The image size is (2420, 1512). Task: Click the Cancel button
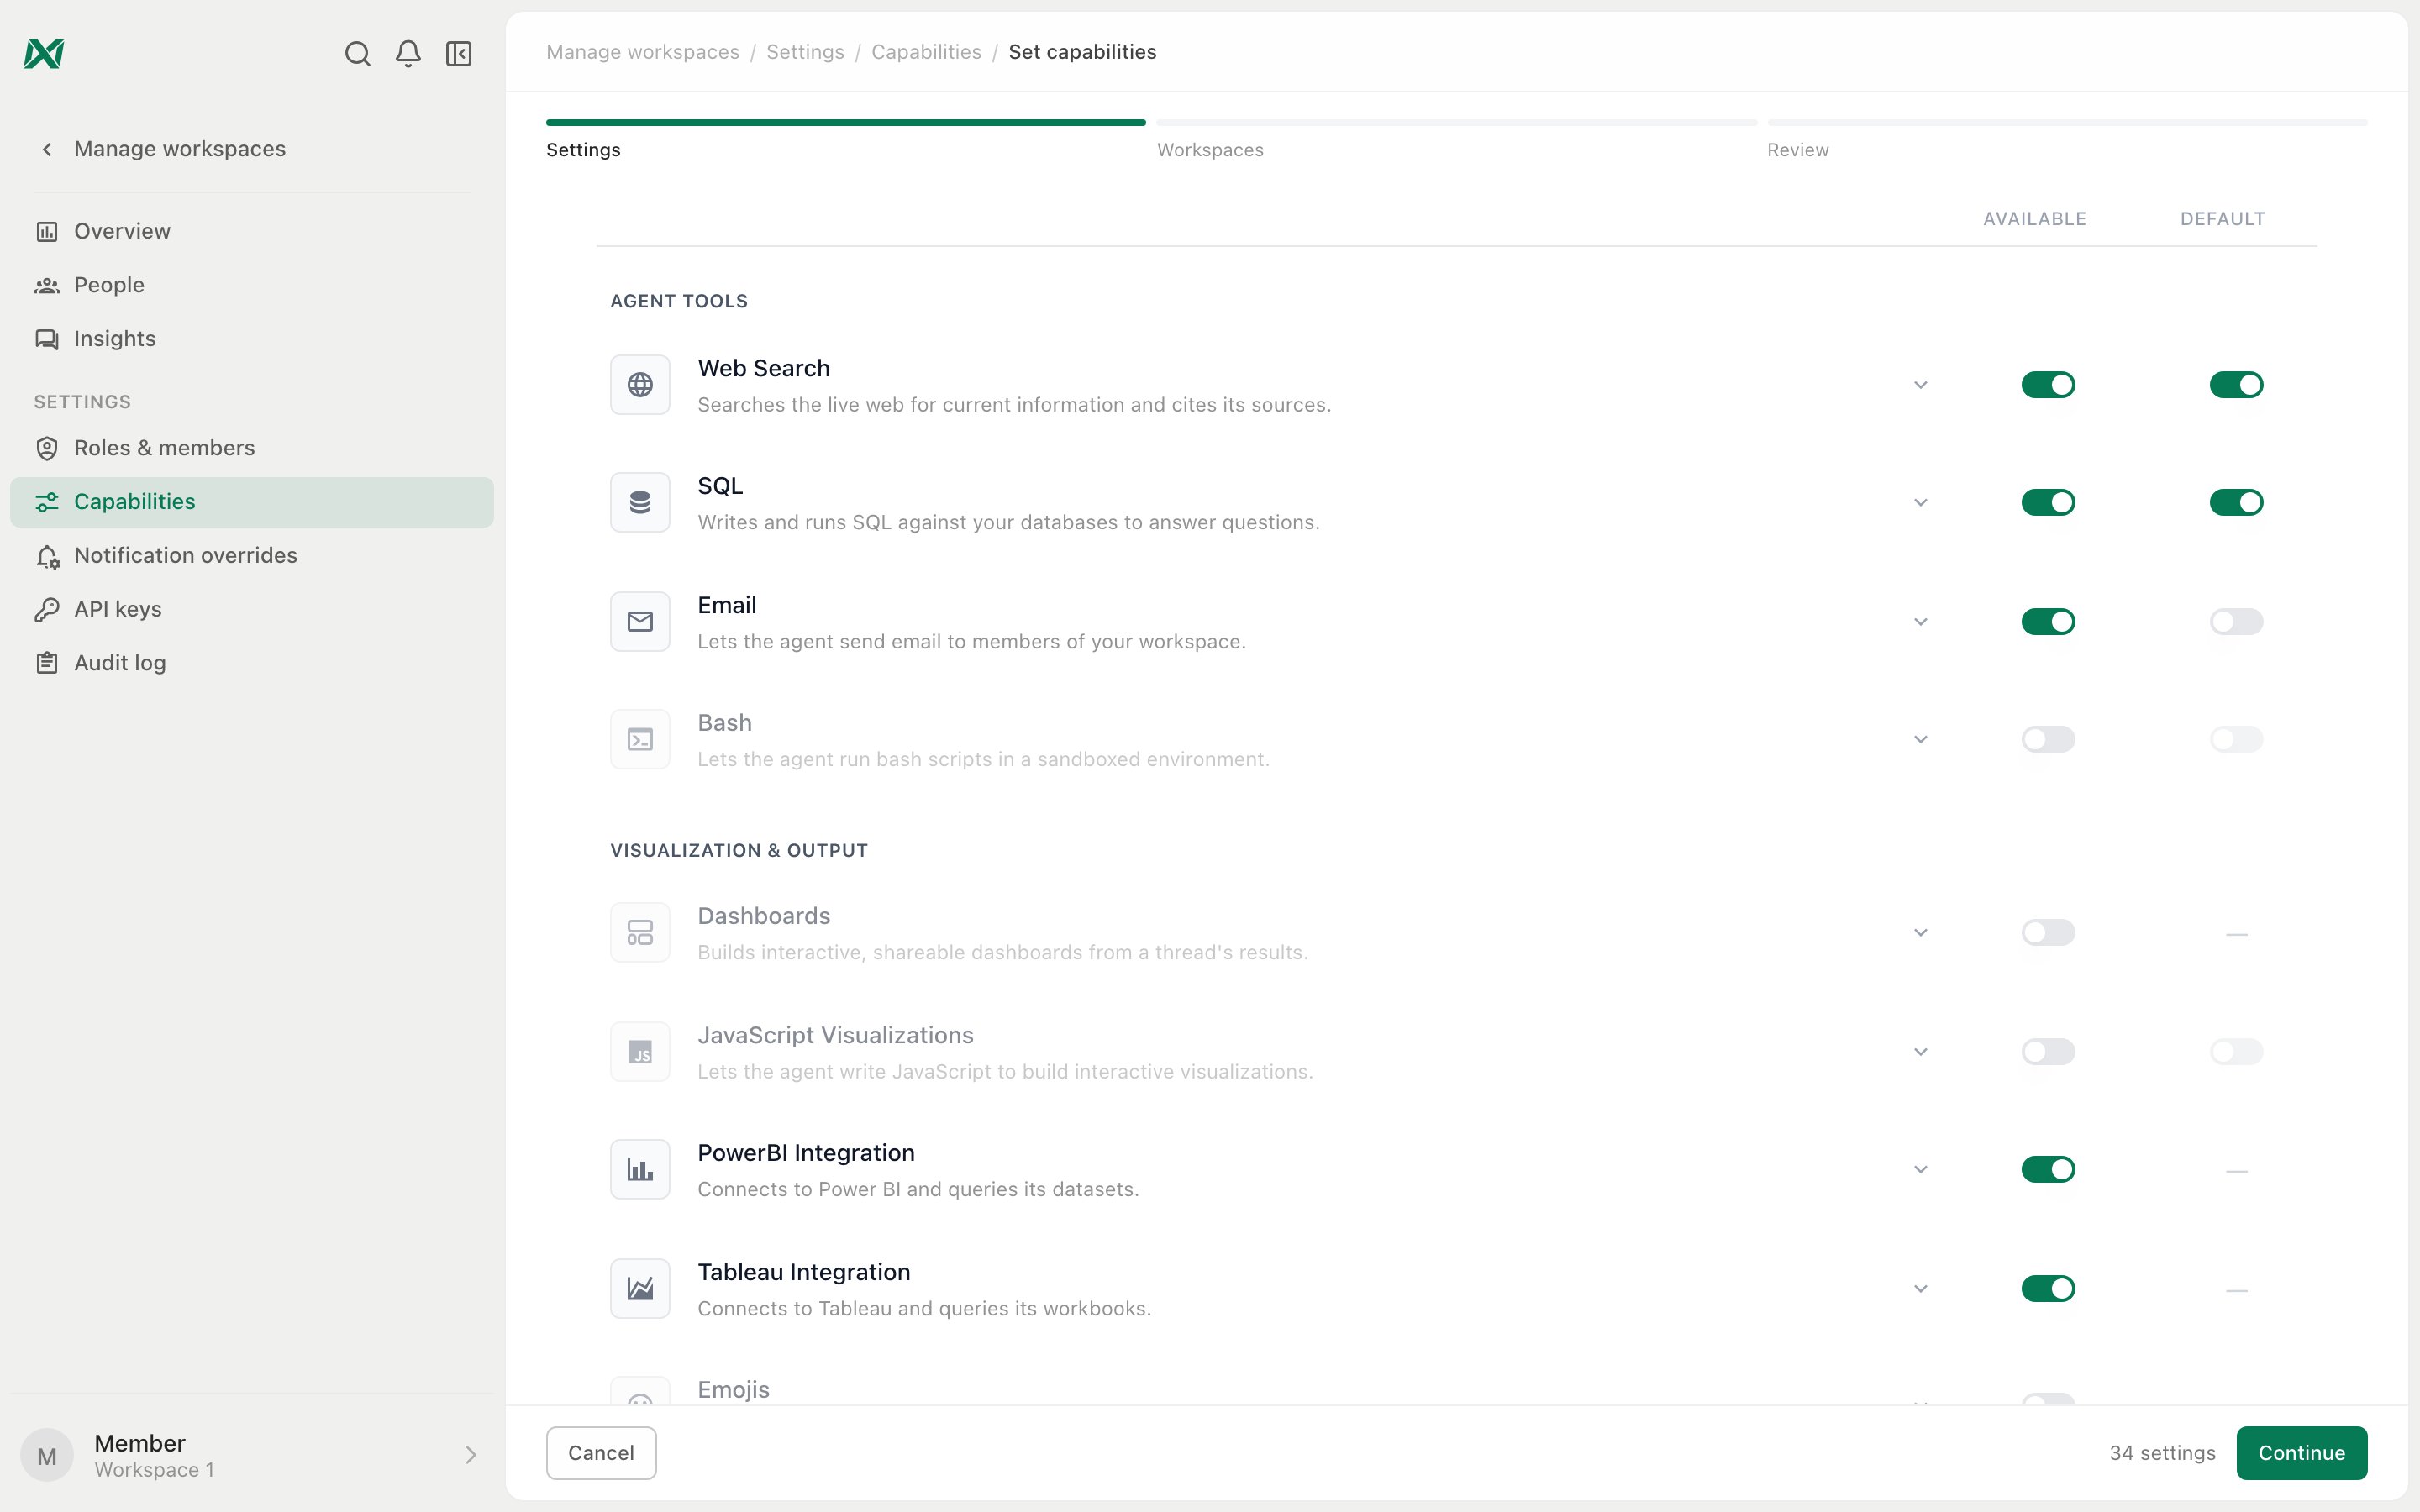(601, 1453)
